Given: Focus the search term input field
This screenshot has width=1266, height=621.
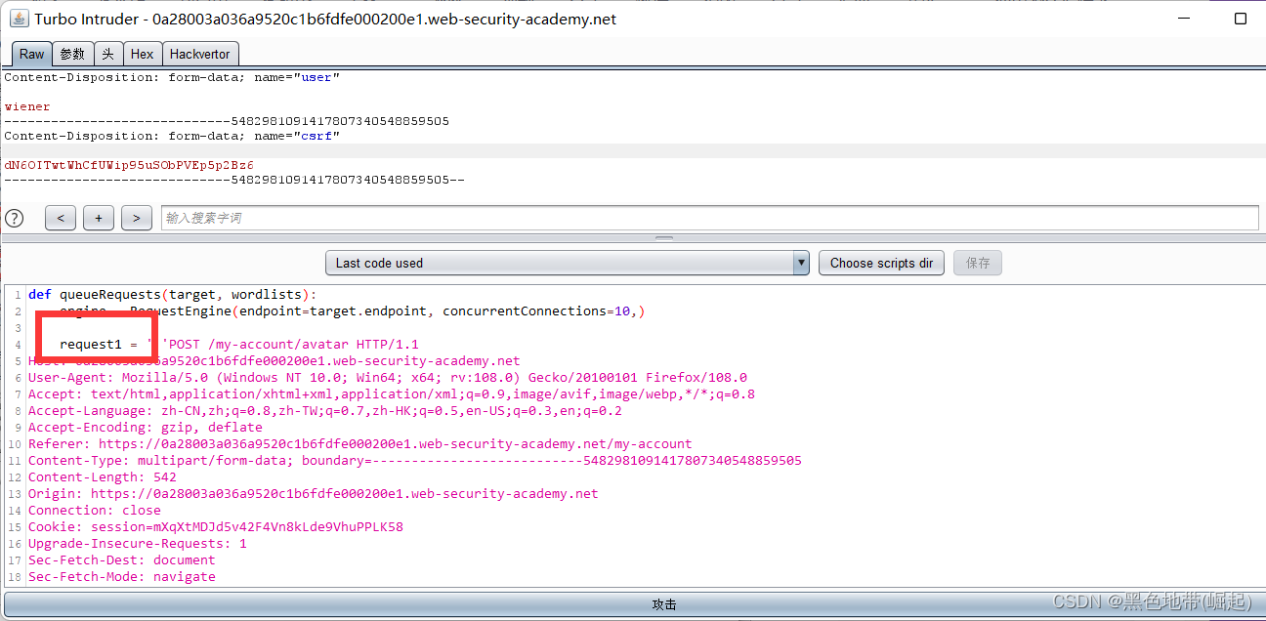Looking at the screenshot, I should (x=710, y=218).
